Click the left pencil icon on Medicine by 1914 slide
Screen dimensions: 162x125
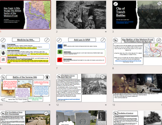pos(3,40)
